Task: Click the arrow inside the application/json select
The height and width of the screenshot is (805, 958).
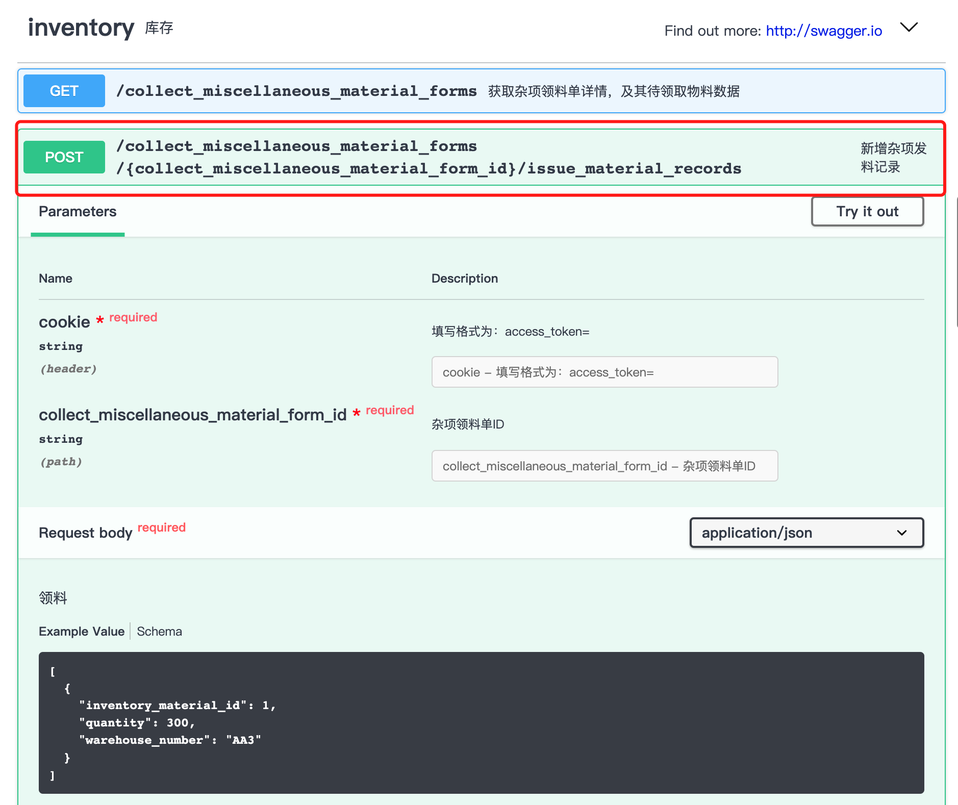Action: [x=901, y=533]
